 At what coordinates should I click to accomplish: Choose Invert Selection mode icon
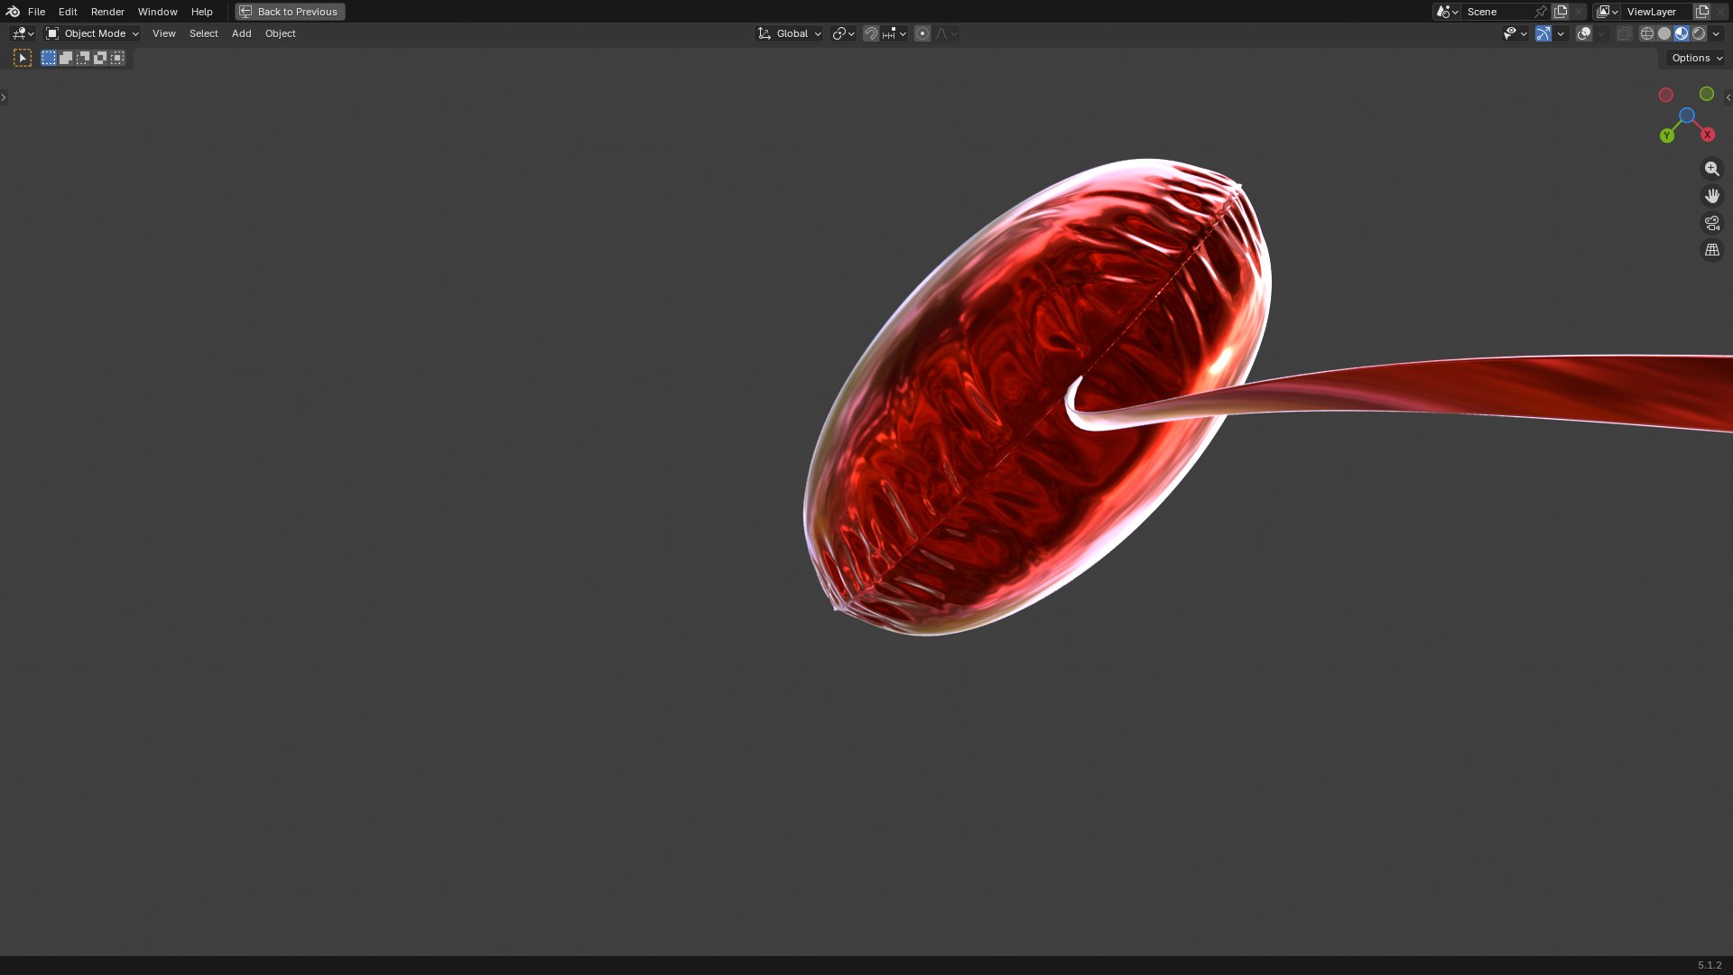[x=100, y=58]
